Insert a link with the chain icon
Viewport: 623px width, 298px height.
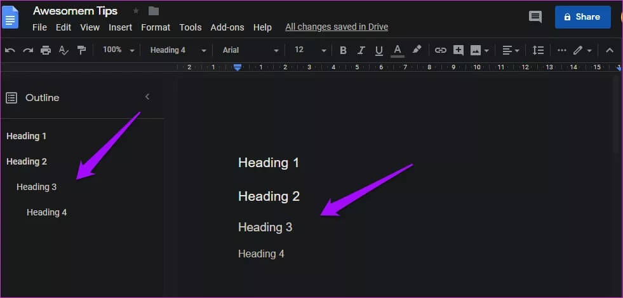(x=440, y=50)
